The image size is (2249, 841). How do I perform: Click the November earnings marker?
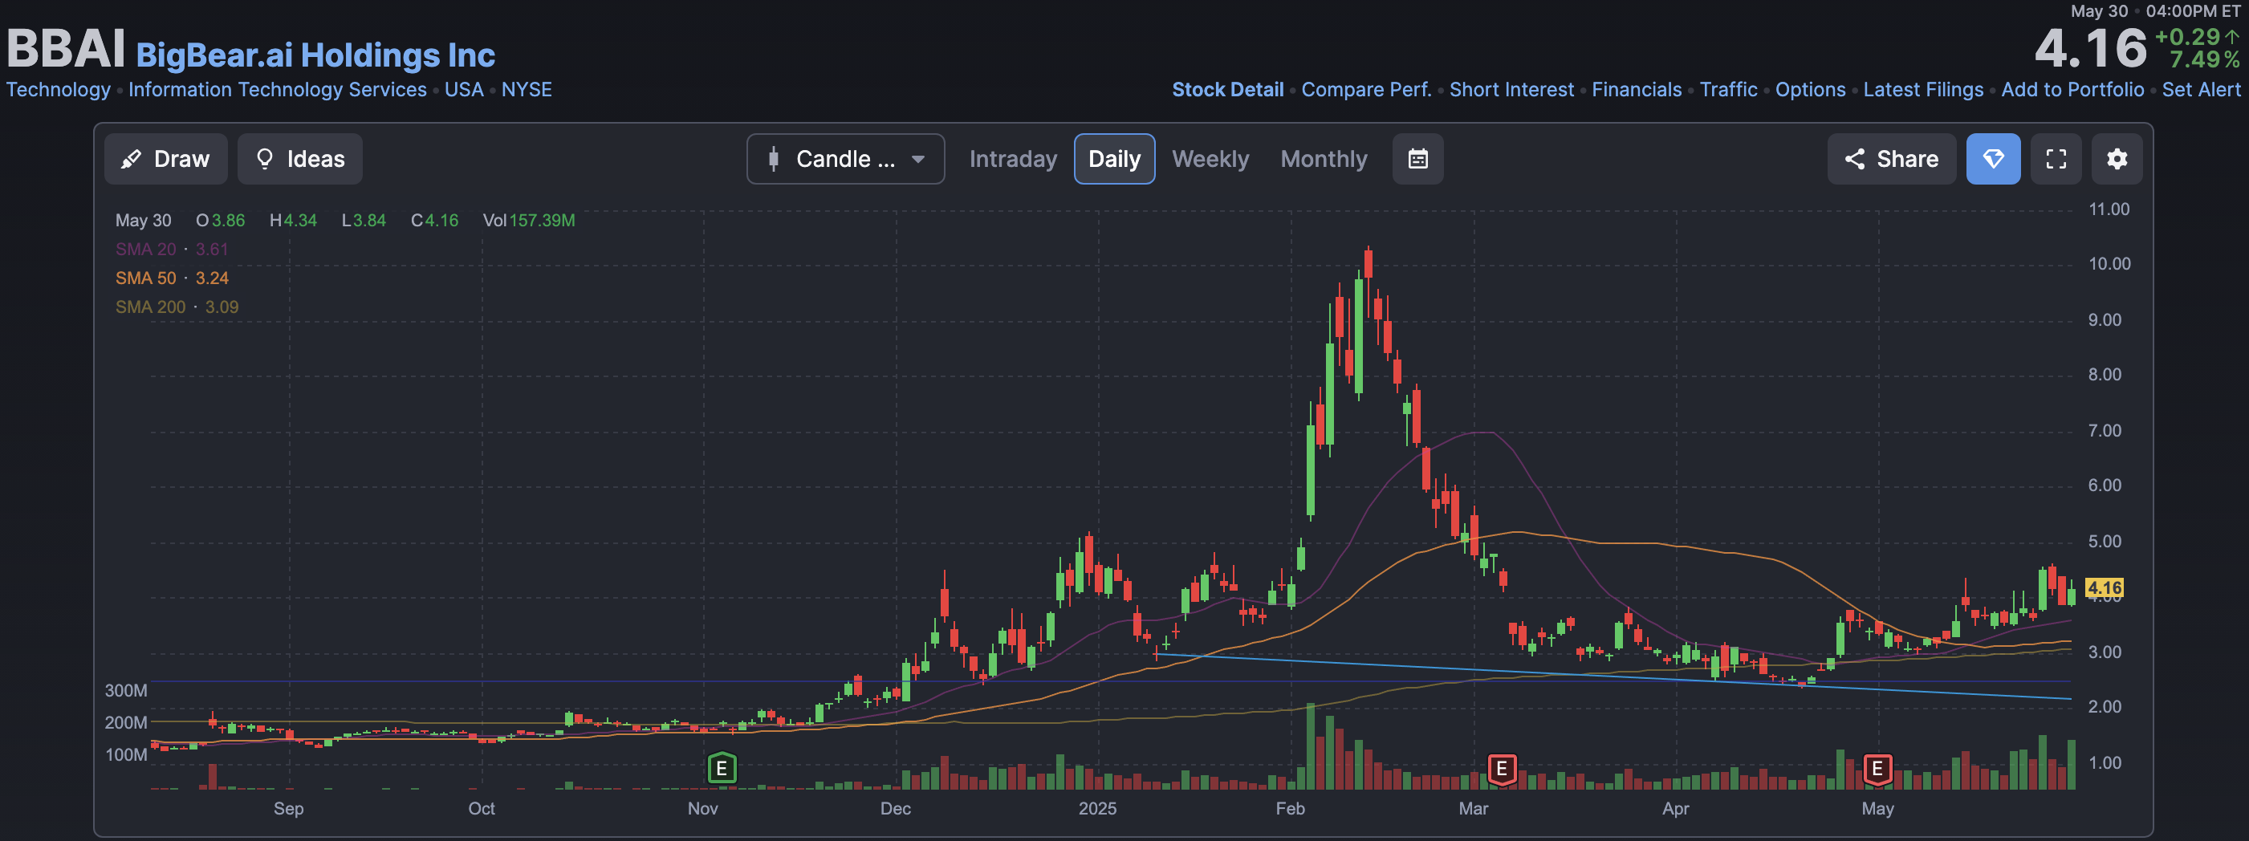click(721, 769)
